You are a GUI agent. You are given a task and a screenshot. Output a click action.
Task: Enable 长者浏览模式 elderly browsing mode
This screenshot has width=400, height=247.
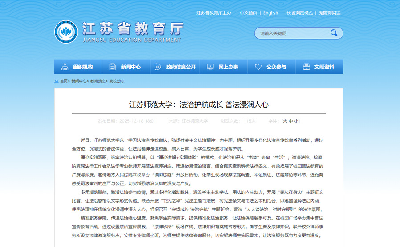pyautogui.click(x=299, y=13)
